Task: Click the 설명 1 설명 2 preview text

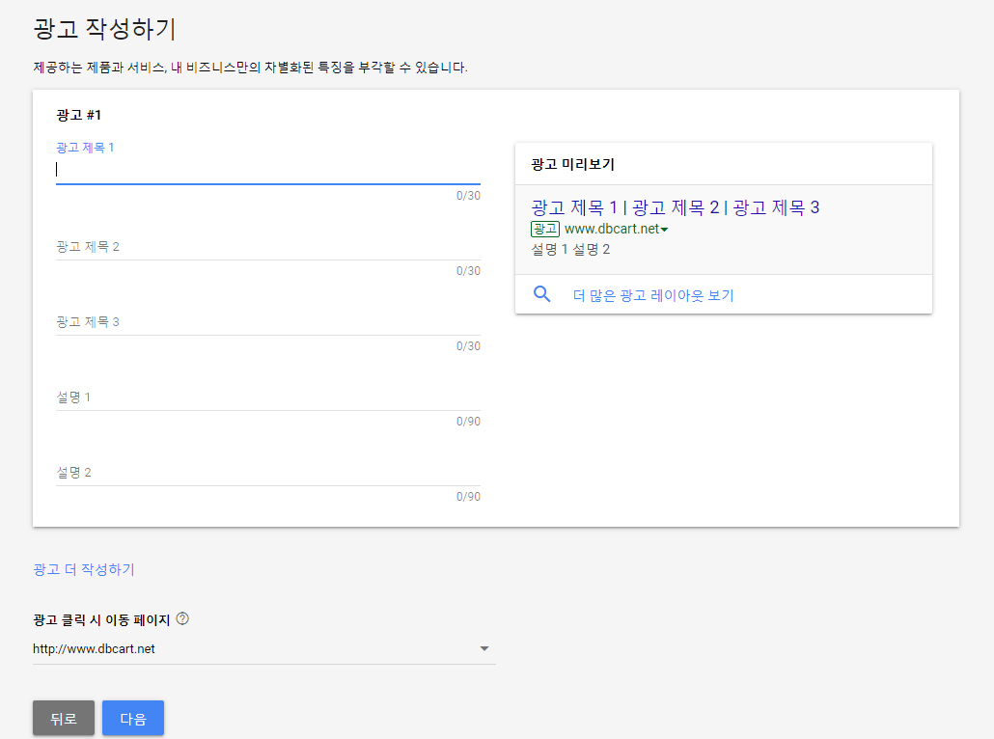Action: point(570,250)
